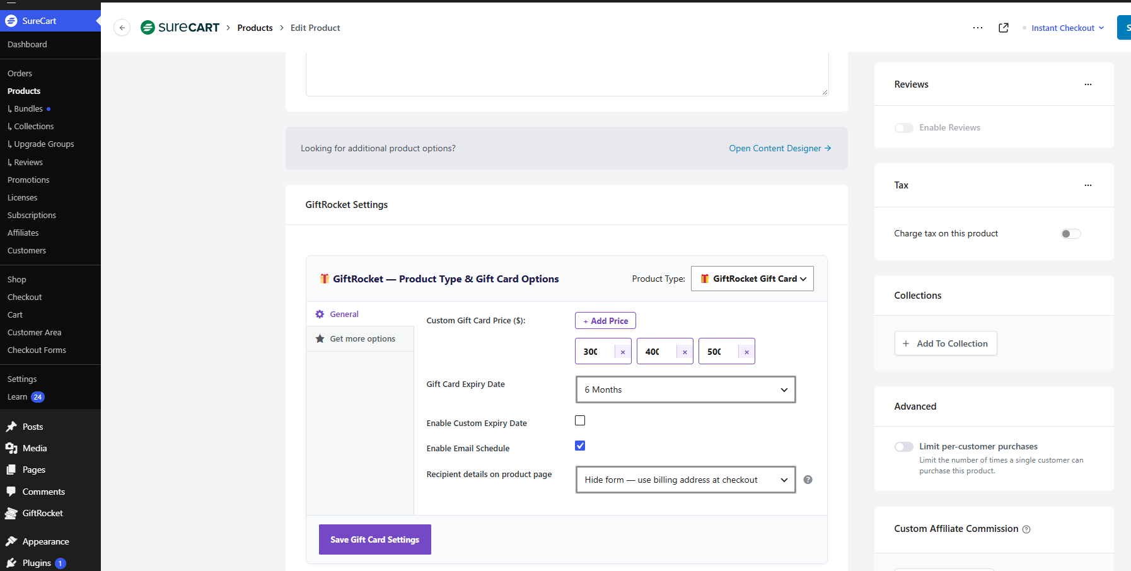The width and height of the screenshot is (1131, 571).
Task: Click the Comments bubble icon in sidebar
Action: (11, 492)
